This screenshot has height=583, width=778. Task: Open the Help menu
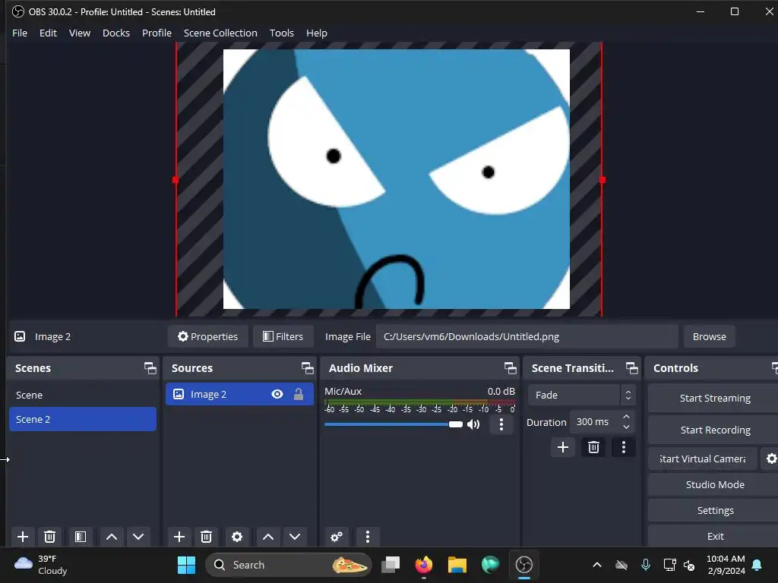[317, 33]
